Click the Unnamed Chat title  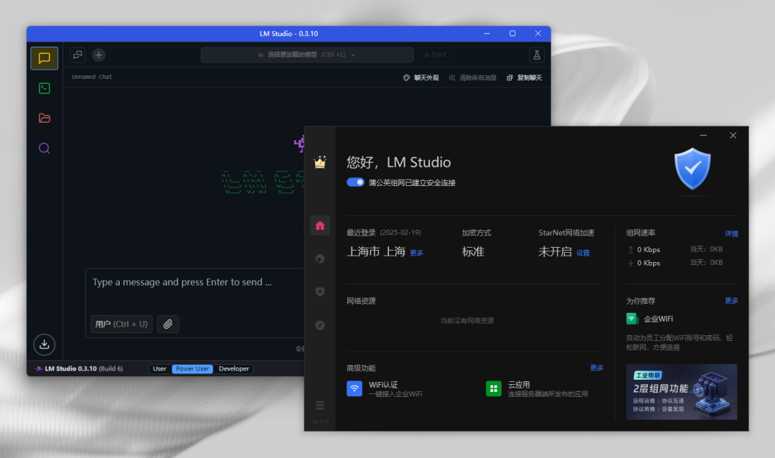pos(92,77)
